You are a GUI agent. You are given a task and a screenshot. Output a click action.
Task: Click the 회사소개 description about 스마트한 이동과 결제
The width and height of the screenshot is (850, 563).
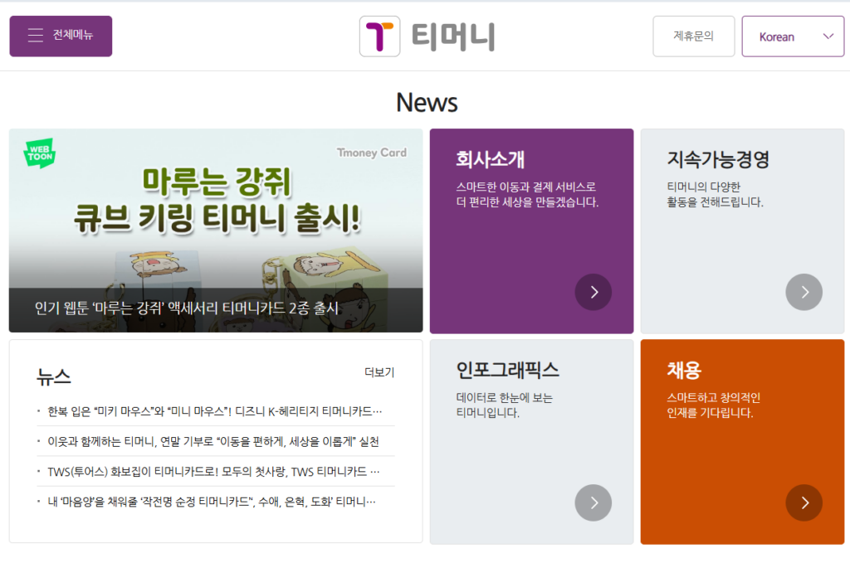[x=527, y=194]
